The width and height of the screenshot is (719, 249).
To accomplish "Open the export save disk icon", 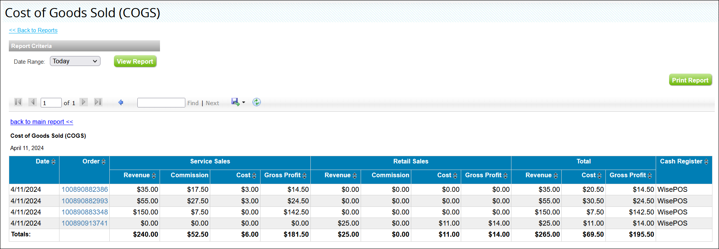I will [235, 102].
